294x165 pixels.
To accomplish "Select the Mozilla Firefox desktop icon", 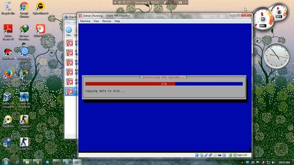I will pos(8,77).
